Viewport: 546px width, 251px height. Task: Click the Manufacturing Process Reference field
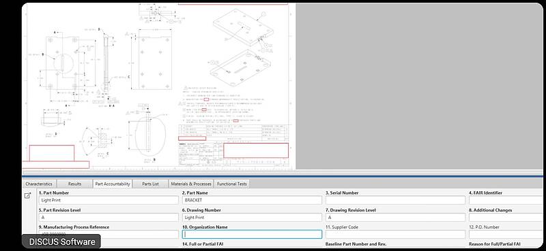click(x=109, y=235)
